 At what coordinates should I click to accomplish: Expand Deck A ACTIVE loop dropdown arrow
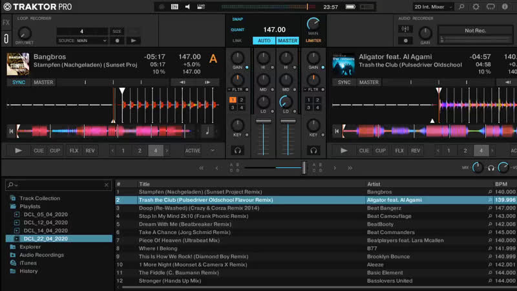tap(213, 151)
